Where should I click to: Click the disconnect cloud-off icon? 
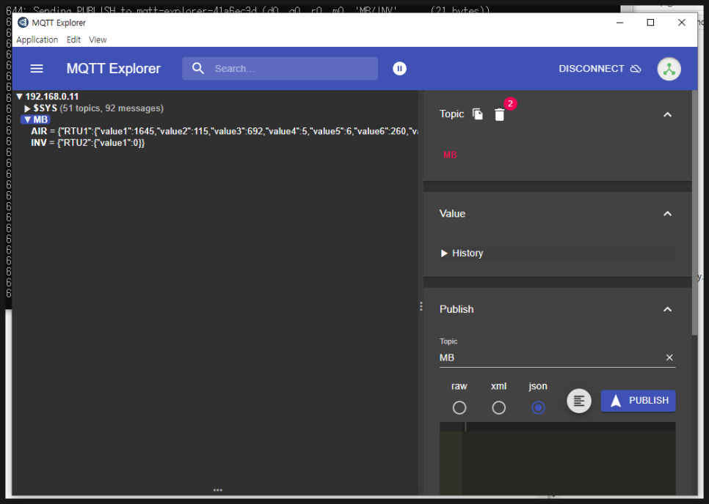click(x=636, y=69)
